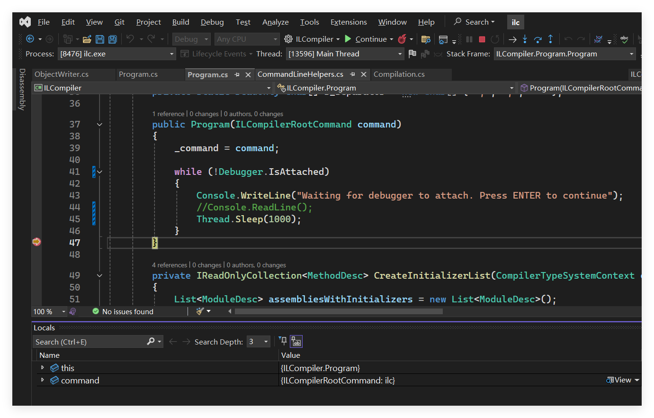This screenshot has width=654, height=418.
Task: Click the Stop Debugging red square
Action: point(482,39)
